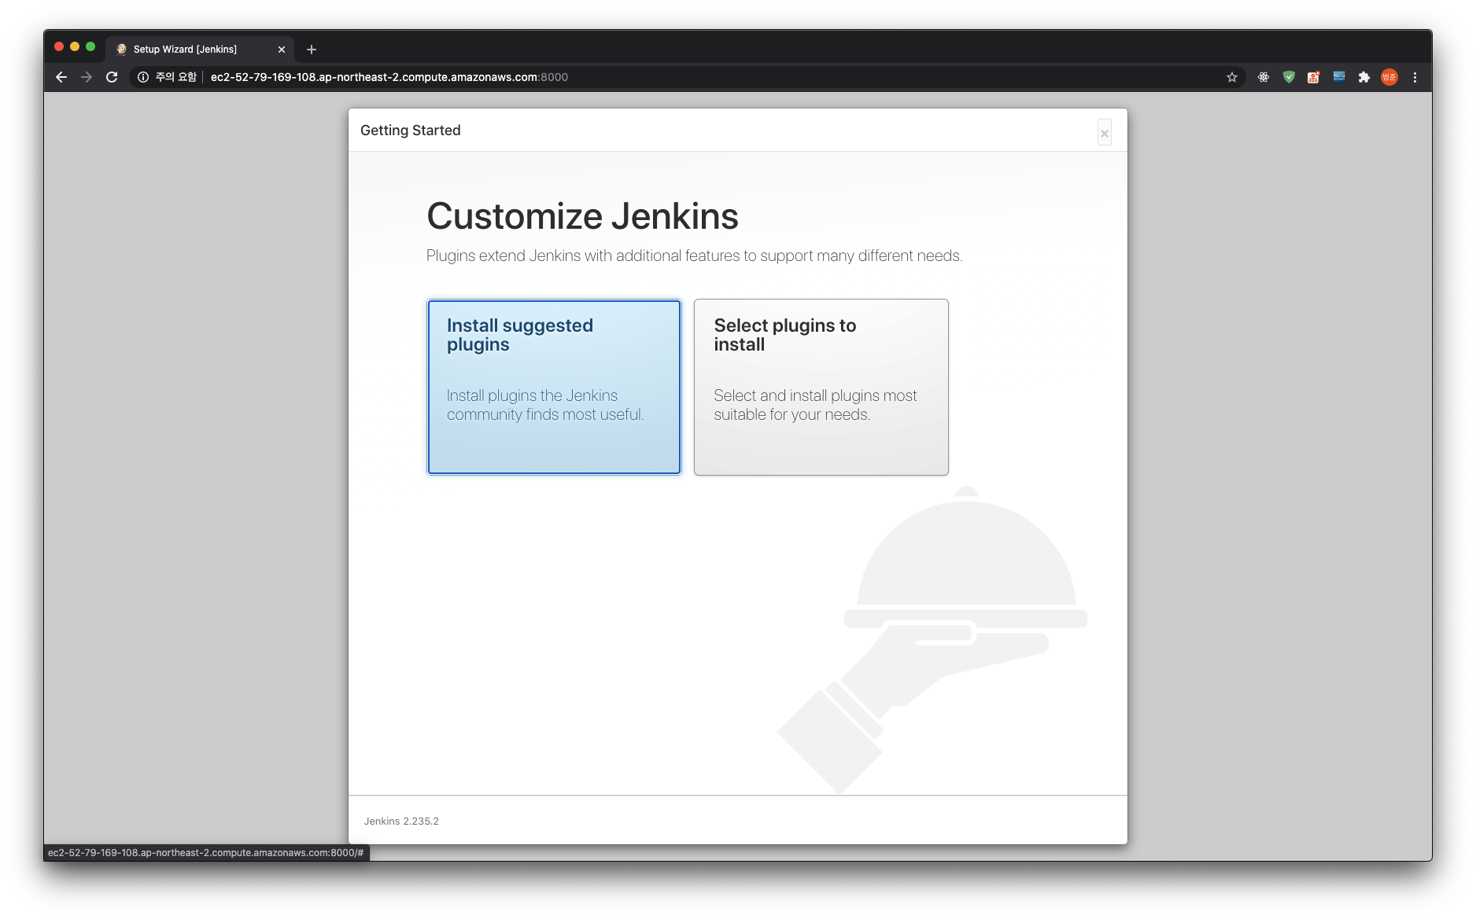
Task: Click the plugins description sentence
Action: pos(695,255)
